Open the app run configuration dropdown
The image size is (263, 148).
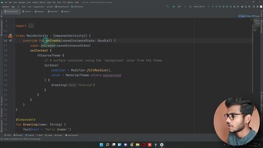[179, 7]
